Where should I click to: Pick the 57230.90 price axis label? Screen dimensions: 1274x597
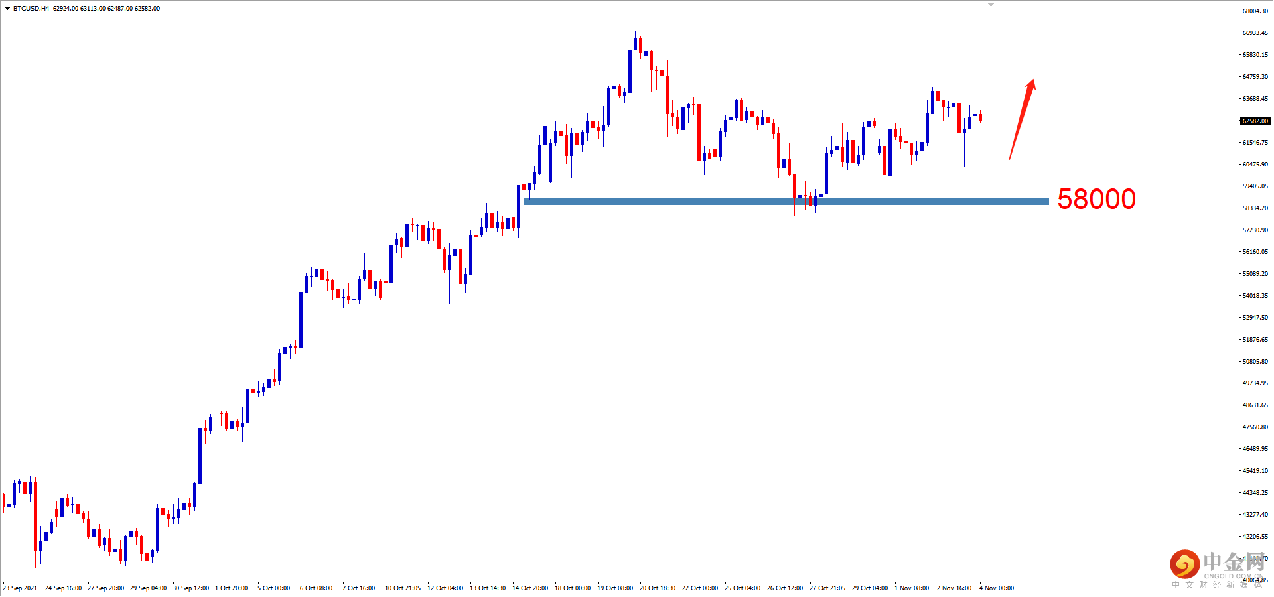[x=1255, y=230]
